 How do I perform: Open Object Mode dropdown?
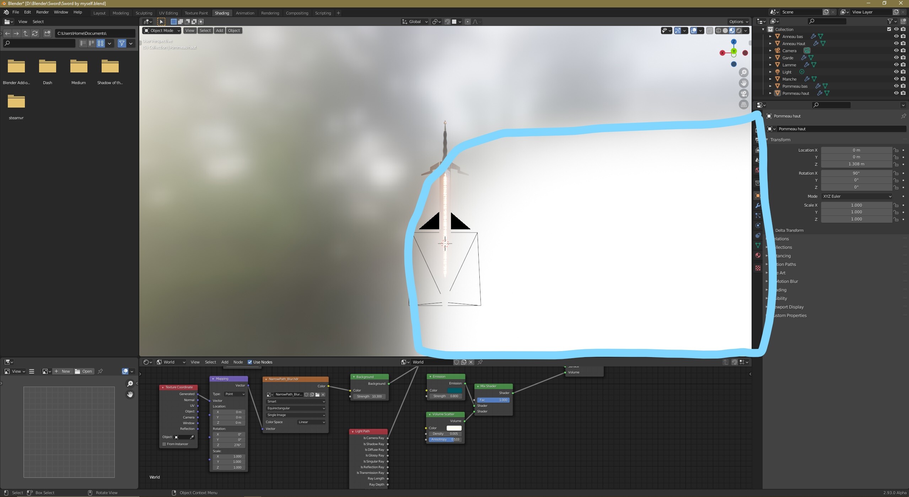point(162,31)
